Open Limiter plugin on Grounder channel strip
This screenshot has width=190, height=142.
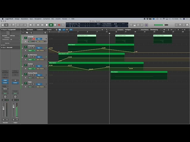[x=5, y=83]
